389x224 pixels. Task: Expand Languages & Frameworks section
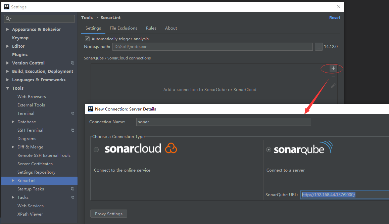click(7, 80)
